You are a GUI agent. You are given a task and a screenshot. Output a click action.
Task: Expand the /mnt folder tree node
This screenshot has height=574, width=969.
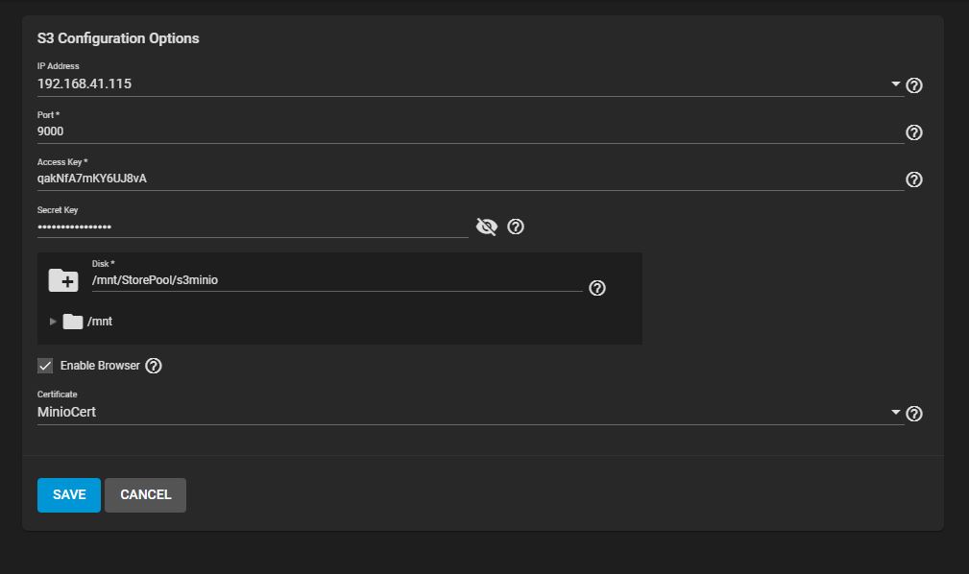53,322
